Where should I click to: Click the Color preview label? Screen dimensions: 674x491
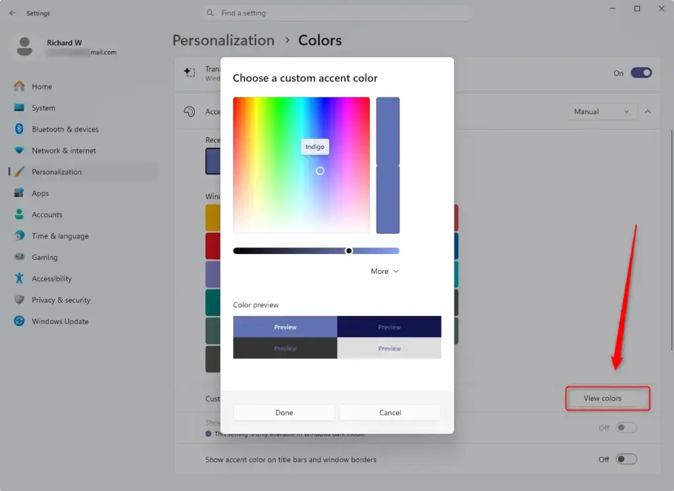(x=256, y=305)
